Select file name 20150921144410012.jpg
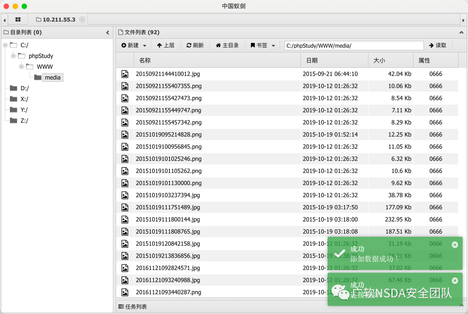Screen dimensions: 468x314 168,74
